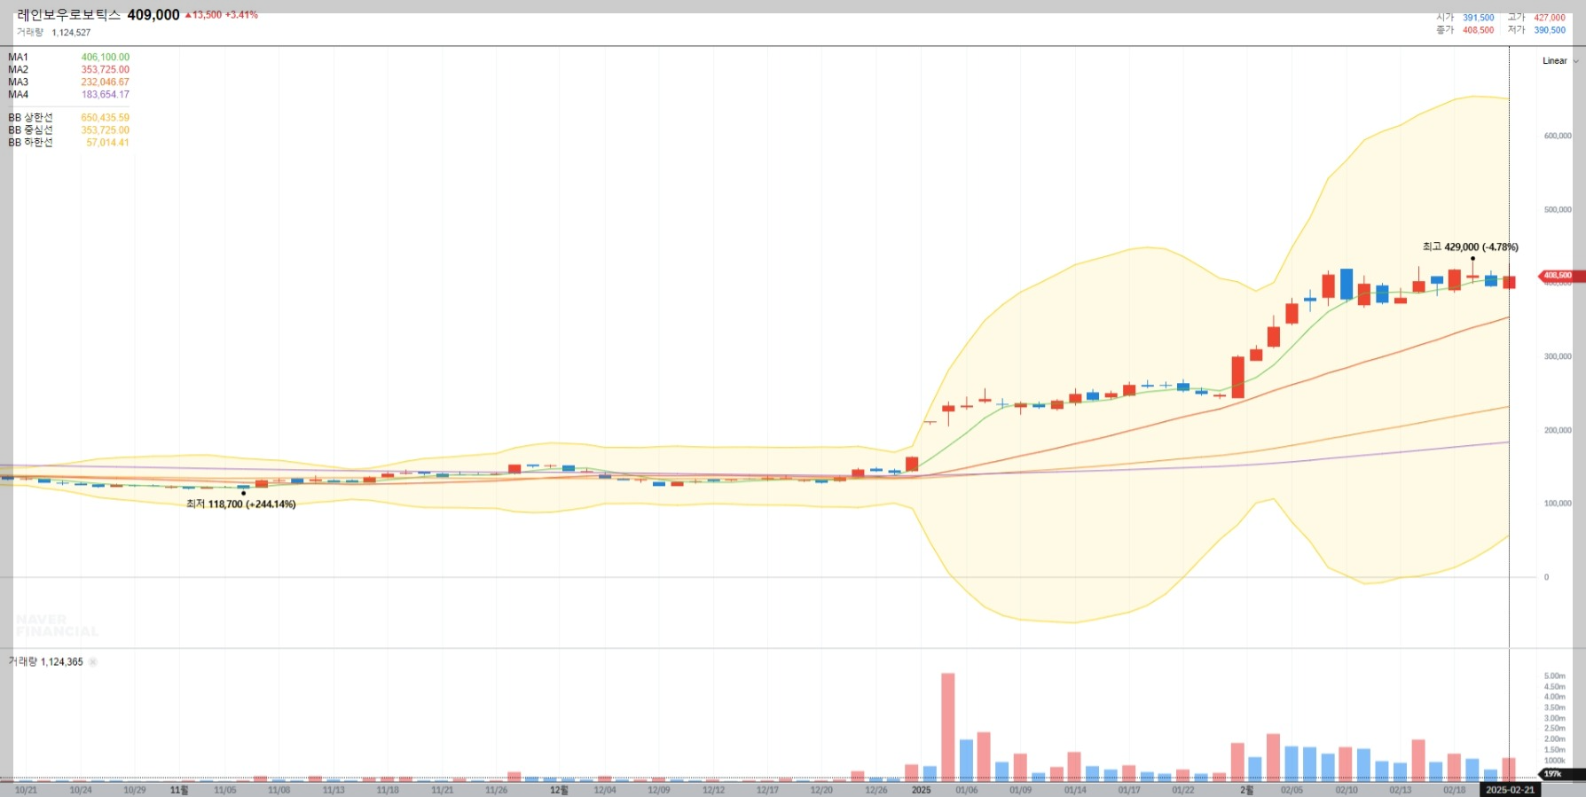The image size is (1586, 797).
Task: Click the 0 price axis label
Action: (1546, 577)
